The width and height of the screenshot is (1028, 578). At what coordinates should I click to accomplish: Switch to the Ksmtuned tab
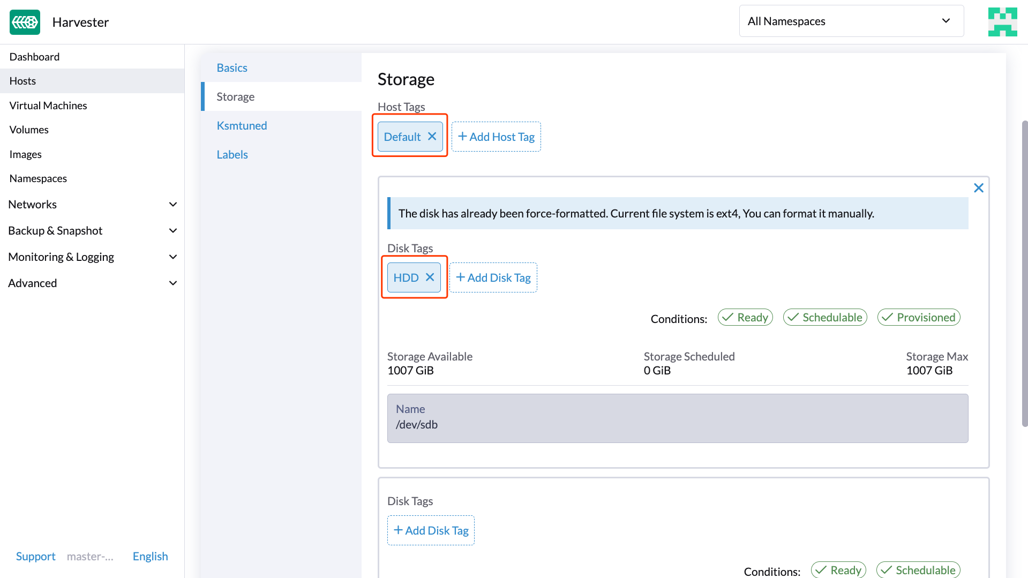click(242, 126)
